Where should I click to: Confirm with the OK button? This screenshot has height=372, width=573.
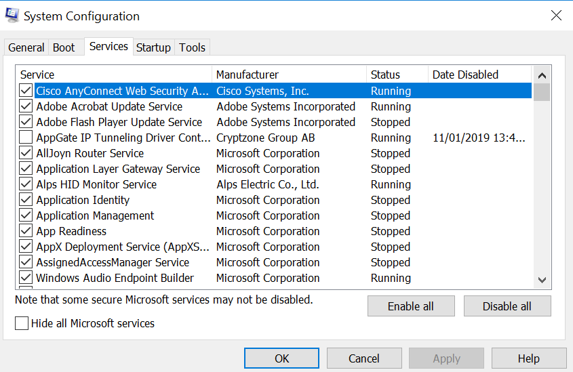click(282, 358)
